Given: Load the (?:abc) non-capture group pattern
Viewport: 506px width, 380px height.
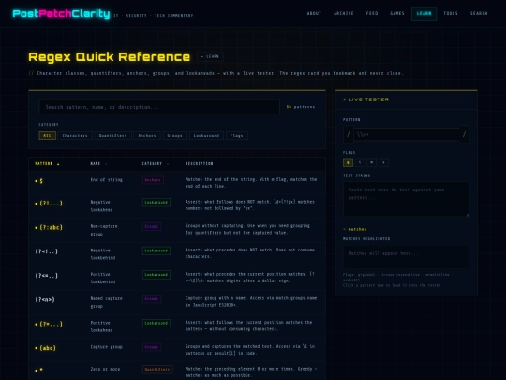Looking at the screenshot, I should (177, 230).
